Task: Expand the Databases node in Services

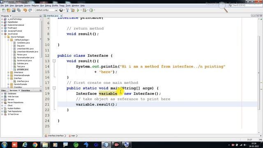Action: [x=2, y=94]
